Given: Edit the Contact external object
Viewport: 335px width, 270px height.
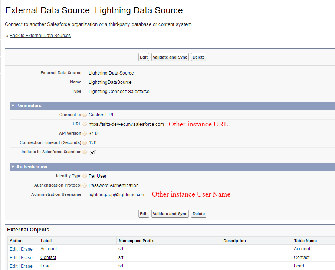Looking at the screenshot, I should tap(14, 258).
